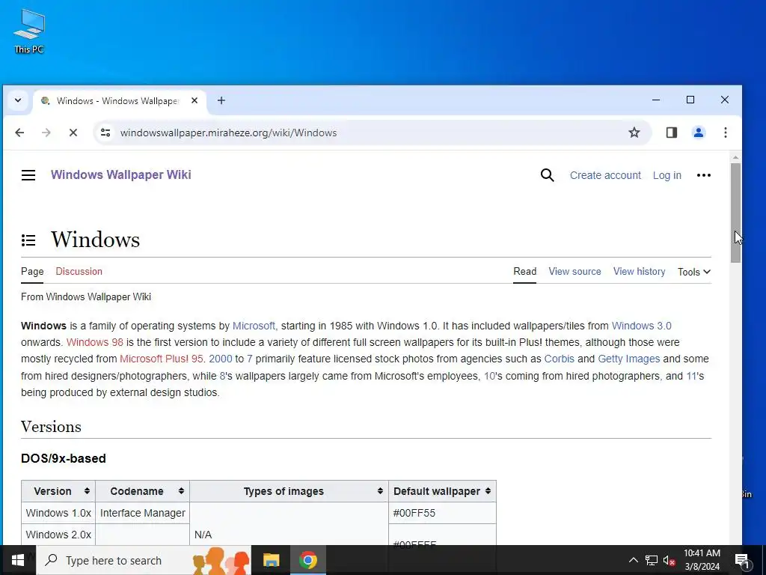Toggle table of contents icon
Viewport: 766px width, 575px height.
coord(28,240)
